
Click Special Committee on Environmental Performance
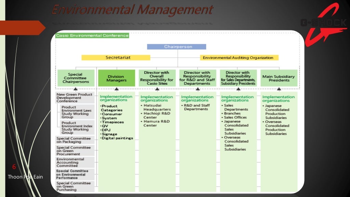75,174
